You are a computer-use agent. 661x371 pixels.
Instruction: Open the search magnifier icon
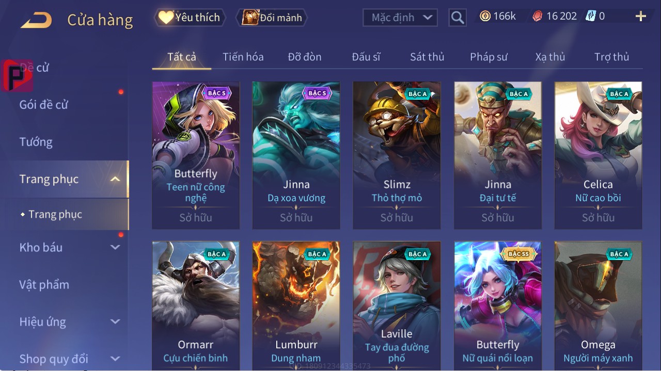point(457,18)
